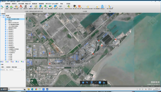Screen dimensions: 161x92
Task: Click the navigation compass on the map
Action: pyautogui.click(x=153, y=21)
